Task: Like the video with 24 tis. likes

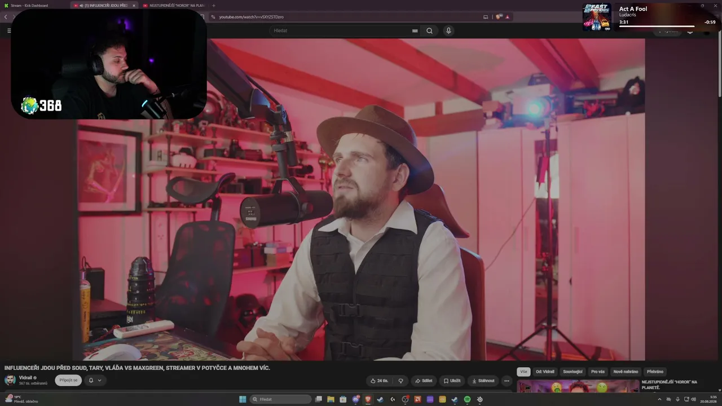Action: [379, 381]
